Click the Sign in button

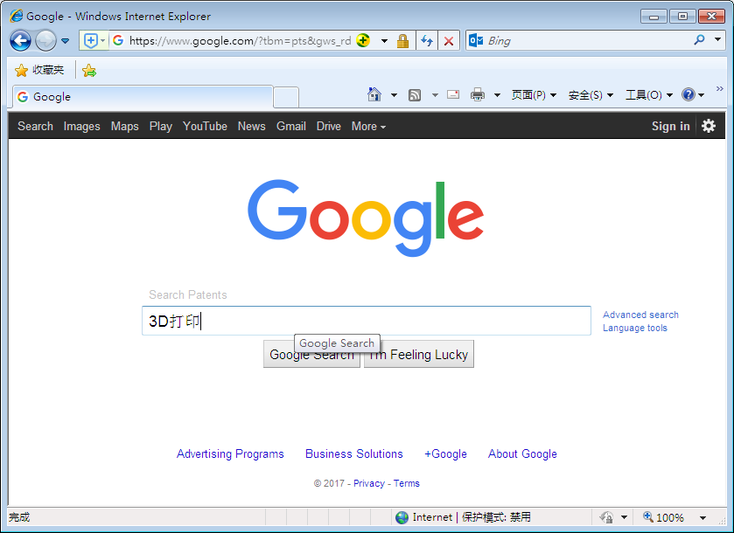[671, 126]
